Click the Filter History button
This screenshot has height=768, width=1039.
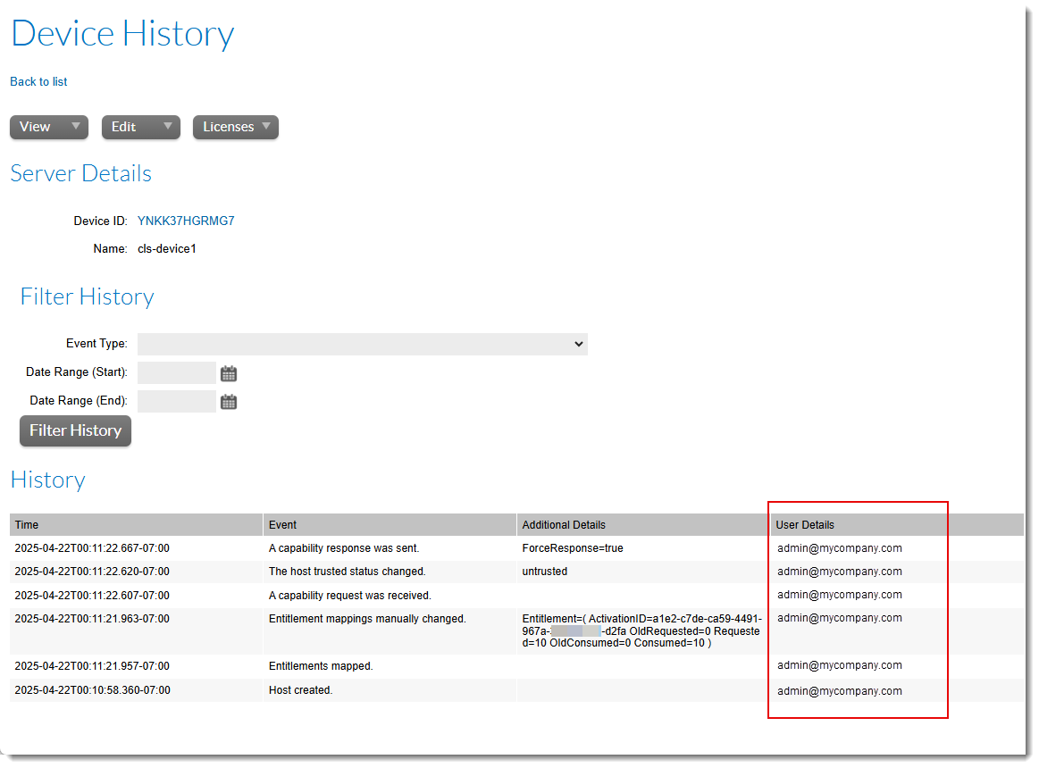pos(75,430)
